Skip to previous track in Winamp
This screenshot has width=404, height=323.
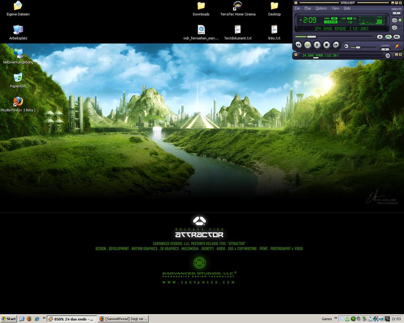(298, 45)
